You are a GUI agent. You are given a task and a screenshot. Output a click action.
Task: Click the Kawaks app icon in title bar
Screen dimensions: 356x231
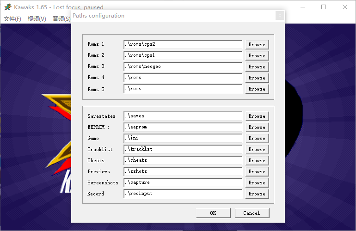pyautogui.click(x=7, y=7)
